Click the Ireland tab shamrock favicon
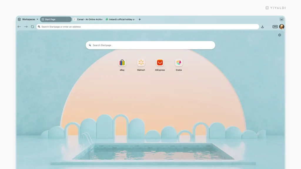 (x=107, y=19)
